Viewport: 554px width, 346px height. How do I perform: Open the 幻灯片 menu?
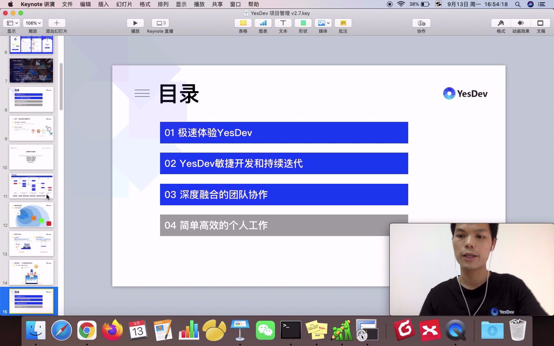(124, 4)
